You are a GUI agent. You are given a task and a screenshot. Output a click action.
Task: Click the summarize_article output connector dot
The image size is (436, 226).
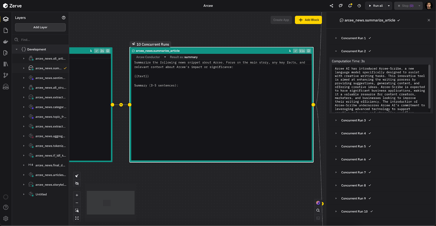click(313, 105)
